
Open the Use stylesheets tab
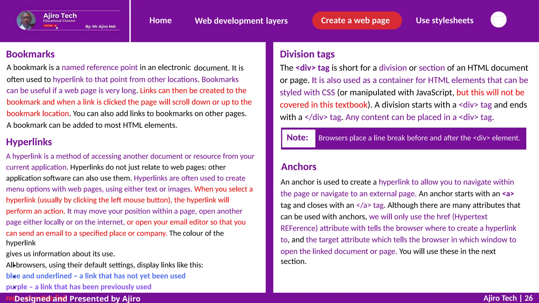point(445,21)
